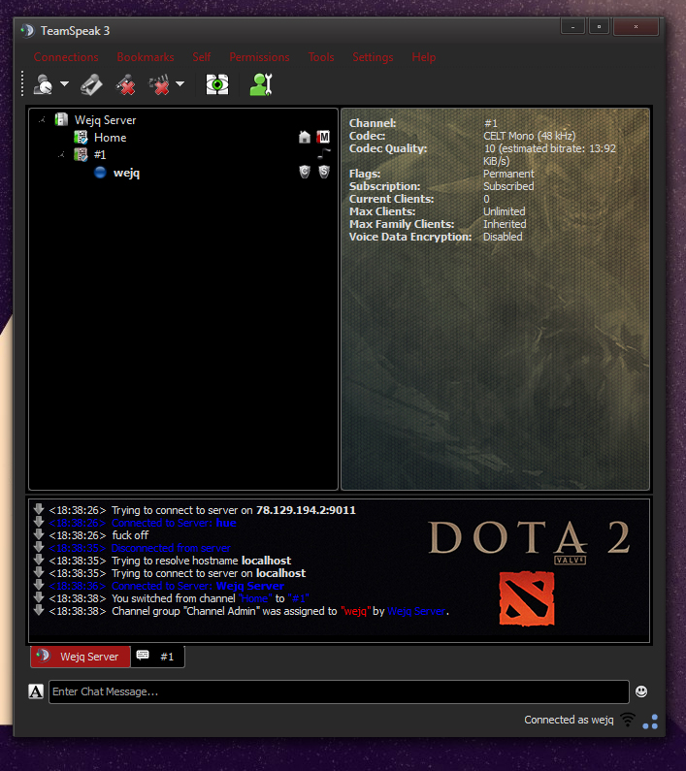Click the #1 channel icon in the tree
Image resolution: width=686 pixels, height=771 pixels.
[x=81, y=155]
